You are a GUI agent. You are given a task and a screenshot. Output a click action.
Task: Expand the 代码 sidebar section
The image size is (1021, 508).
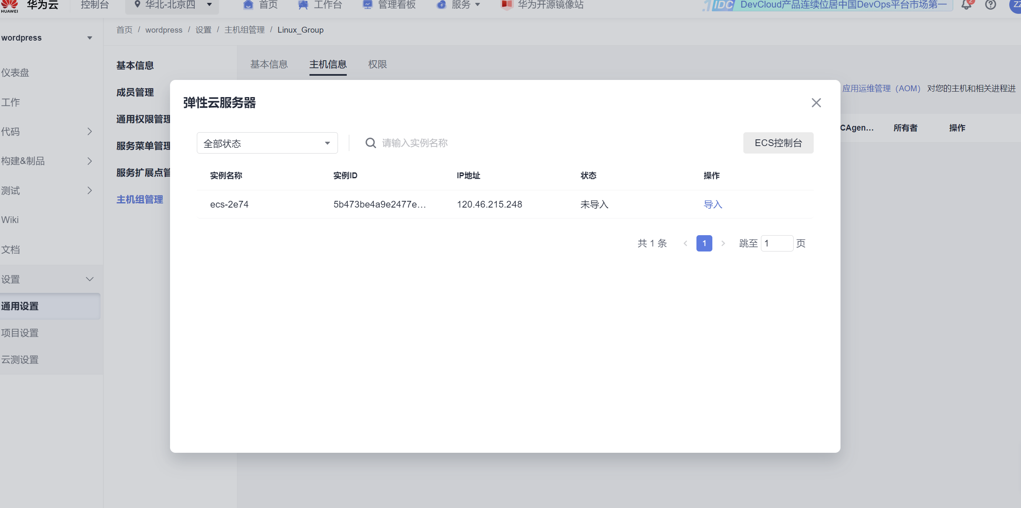point(89,131)
